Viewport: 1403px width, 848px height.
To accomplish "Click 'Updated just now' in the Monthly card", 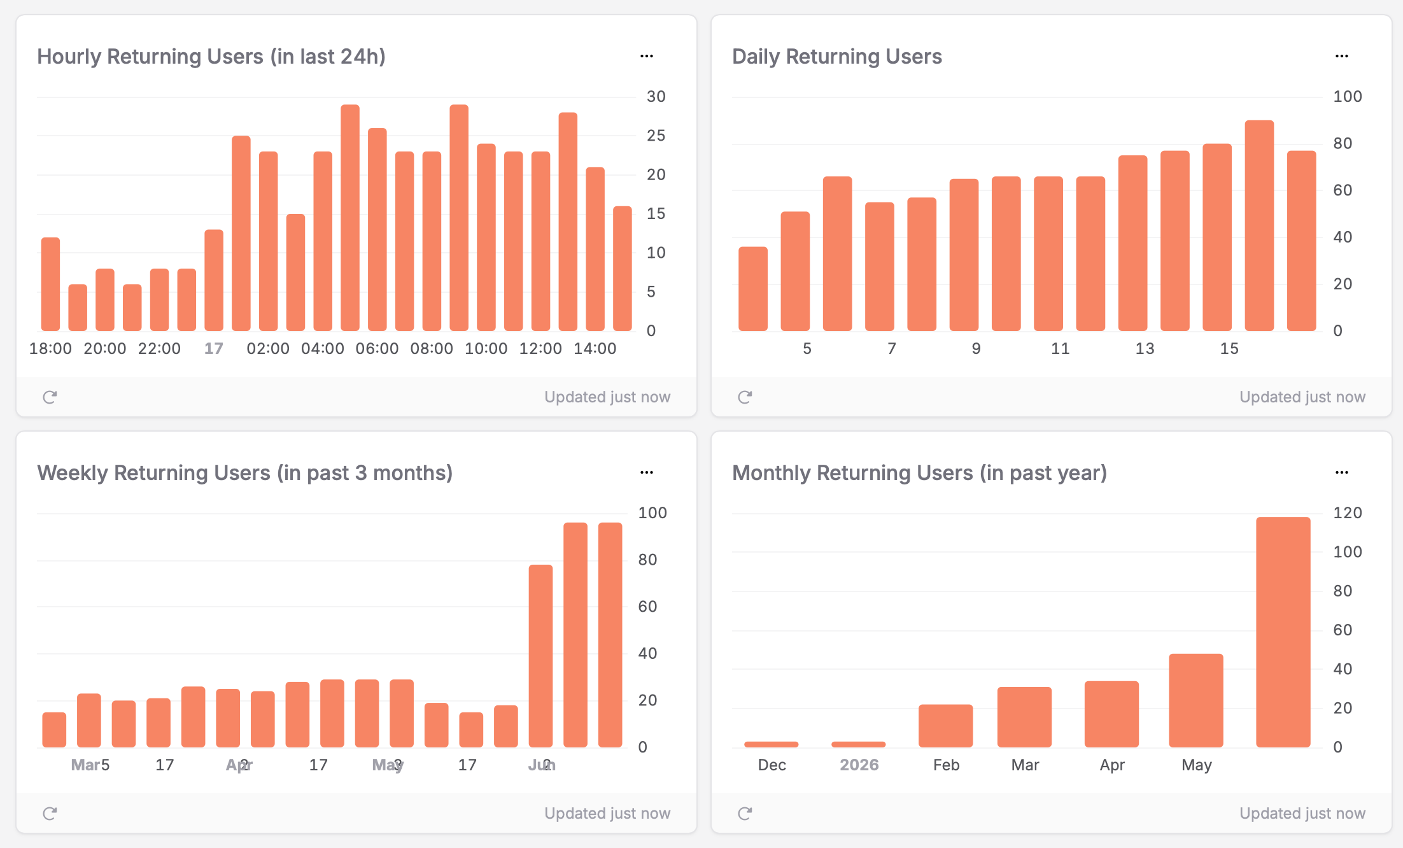I will tap(1302, 814).
